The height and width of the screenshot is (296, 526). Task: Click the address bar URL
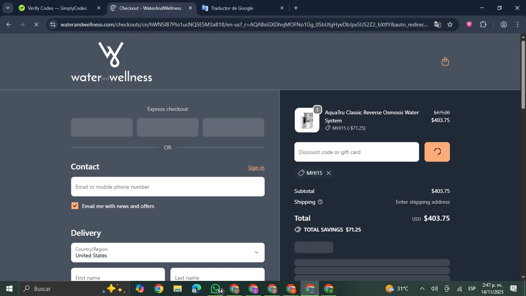[x=244, y=25]
